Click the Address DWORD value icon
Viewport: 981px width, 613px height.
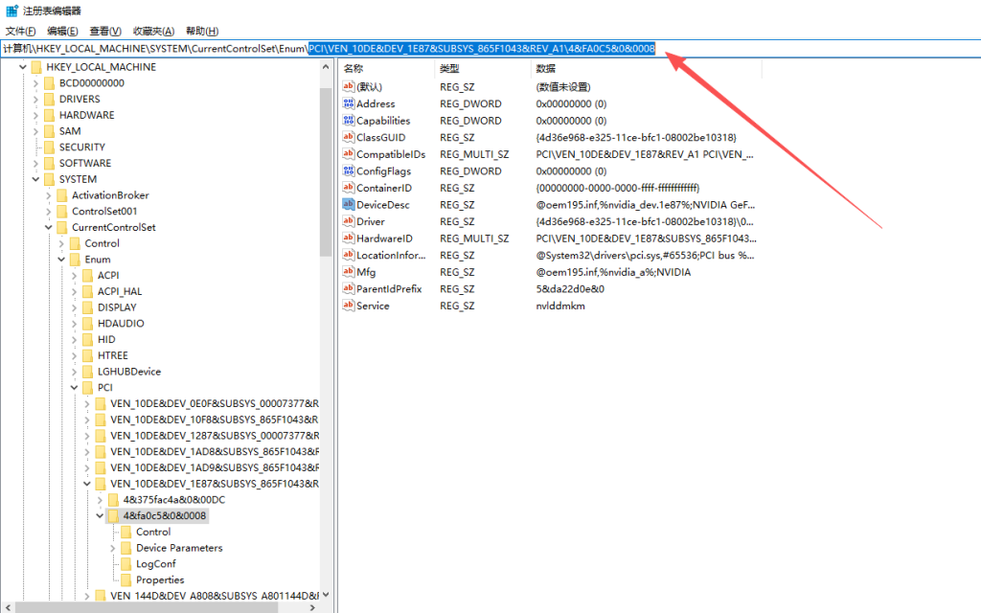tap(349, 103)
